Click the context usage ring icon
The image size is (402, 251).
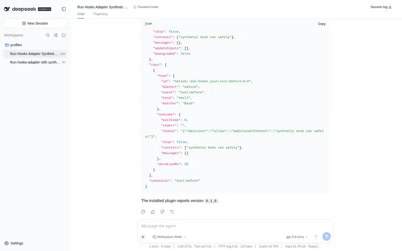(x=316, y=237)
